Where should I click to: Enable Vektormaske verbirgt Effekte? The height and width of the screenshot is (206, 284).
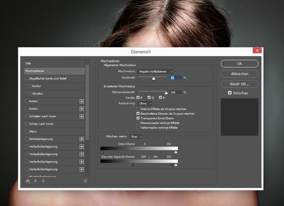pos(138,127)
